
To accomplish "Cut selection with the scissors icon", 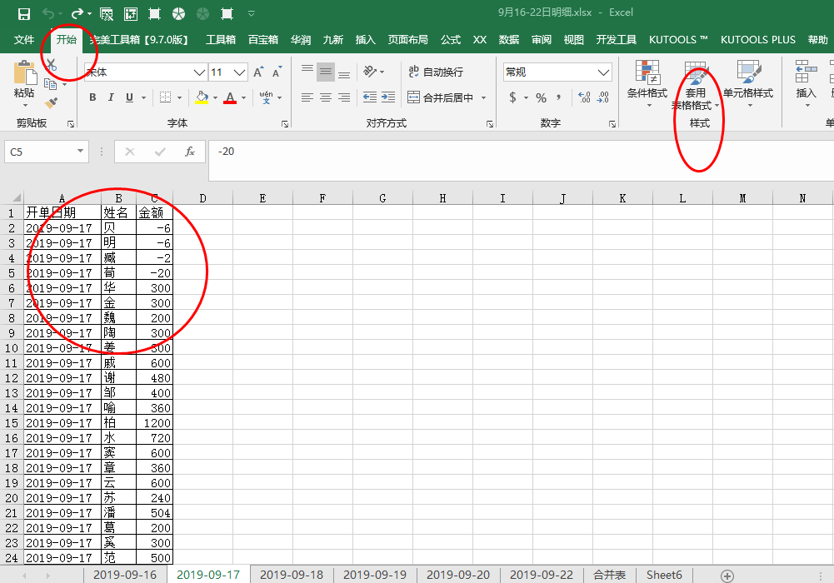I will pos(52,65).
